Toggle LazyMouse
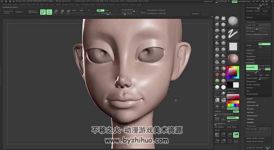This screenshot has width=274, height=150. point(233,118)
